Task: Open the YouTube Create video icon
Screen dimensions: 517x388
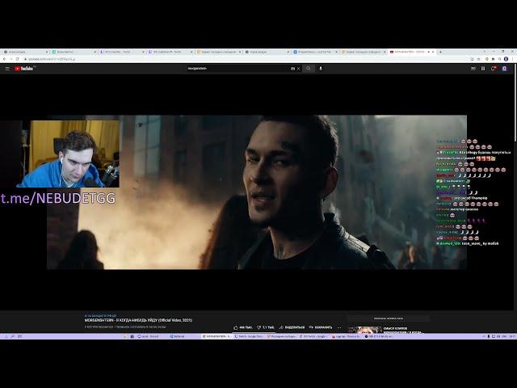Action: [473, 69]
